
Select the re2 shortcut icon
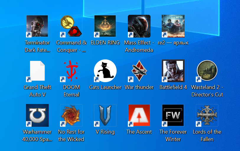(173, 26)
